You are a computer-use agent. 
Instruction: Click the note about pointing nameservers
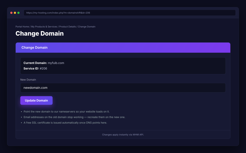tap(66, 112)
